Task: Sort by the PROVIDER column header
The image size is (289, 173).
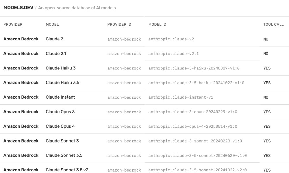Action: click(13, 25)
